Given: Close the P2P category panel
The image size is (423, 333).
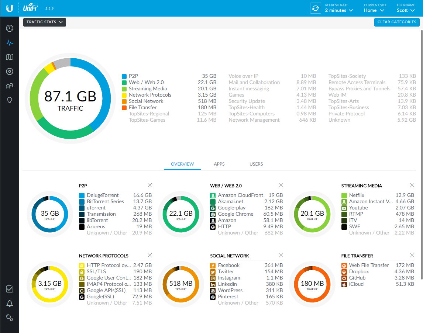Looking at the screenshot, I should click(150, 185).
